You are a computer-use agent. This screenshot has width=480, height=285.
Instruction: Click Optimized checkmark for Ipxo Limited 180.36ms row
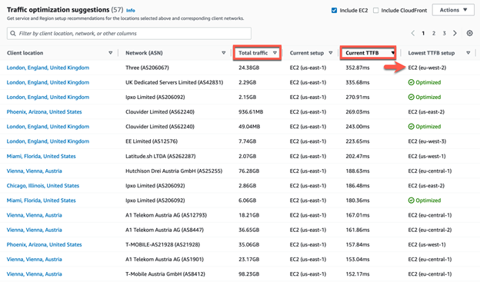(411, 200)
